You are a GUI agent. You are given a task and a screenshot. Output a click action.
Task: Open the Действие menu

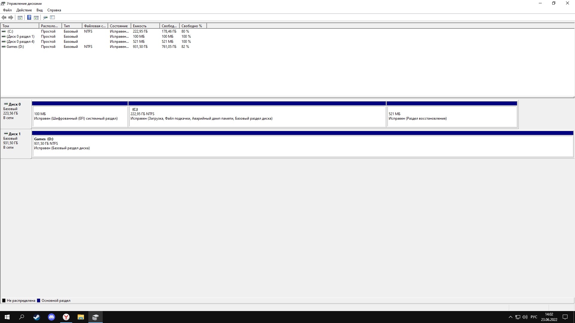[24, 10]
